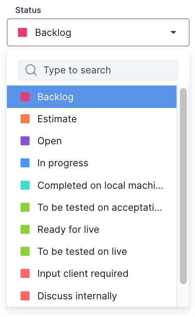Open the Status combo box showing Backlog
195x317 pixels.
click(98, 32)
